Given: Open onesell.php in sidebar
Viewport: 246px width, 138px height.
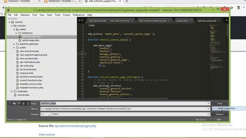Looking at the screenshot, I should point(23,95).
